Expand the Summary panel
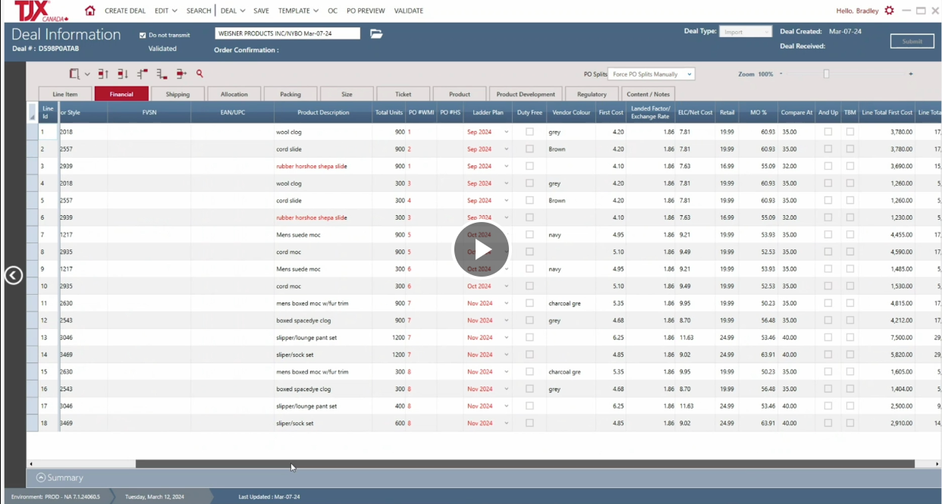This screenshot has height=504, width=942. (39, 477)
